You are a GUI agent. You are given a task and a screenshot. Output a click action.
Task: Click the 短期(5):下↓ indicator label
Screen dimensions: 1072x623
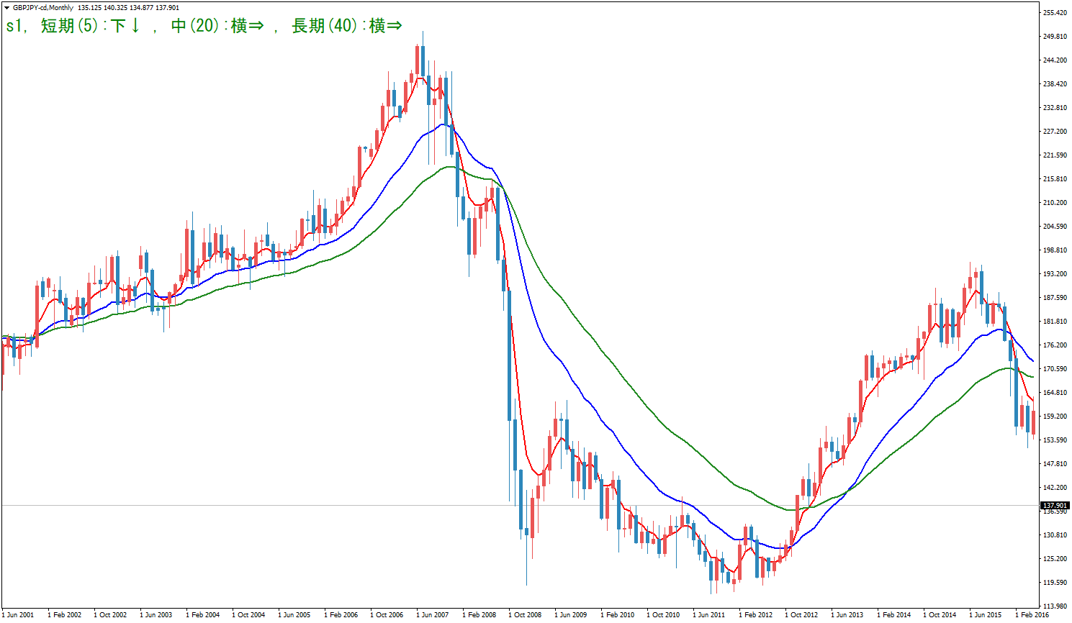click(x=91, y=26)
